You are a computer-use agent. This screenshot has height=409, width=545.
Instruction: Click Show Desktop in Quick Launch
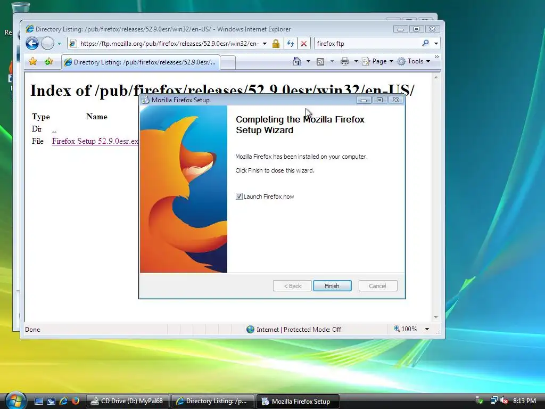coord(38,402)
